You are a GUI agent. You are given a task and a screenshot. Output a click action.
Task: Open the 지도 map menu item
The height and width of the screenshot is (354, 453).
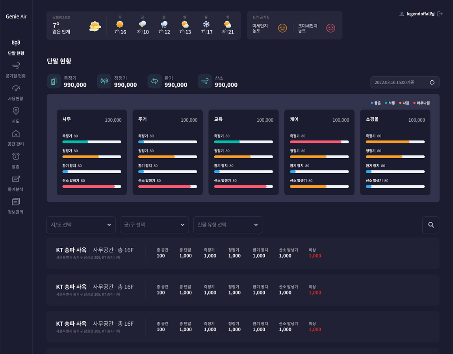click(x=16, y=115)
